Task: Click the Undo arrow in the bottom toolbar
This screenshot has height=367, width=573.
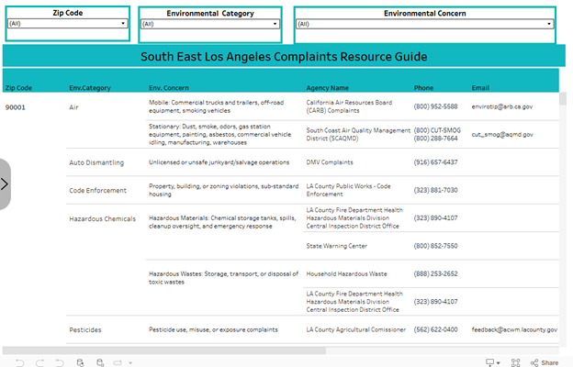Action: tap(19, 362)
